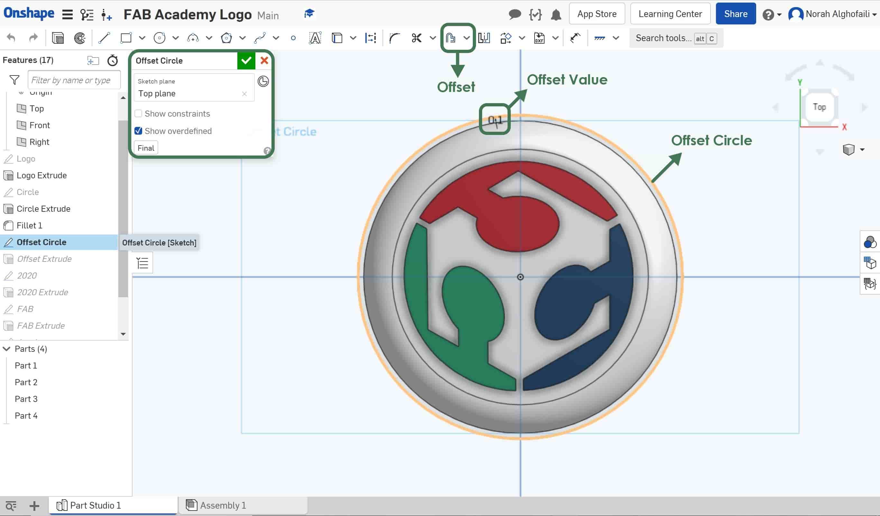The height and width of the screenshot is (516, 880).
Task: Select the Offset tool
Action: point(451,38)
